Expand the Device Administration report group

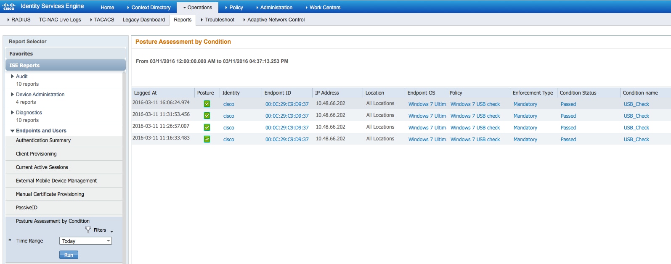[x=12, y=94]
